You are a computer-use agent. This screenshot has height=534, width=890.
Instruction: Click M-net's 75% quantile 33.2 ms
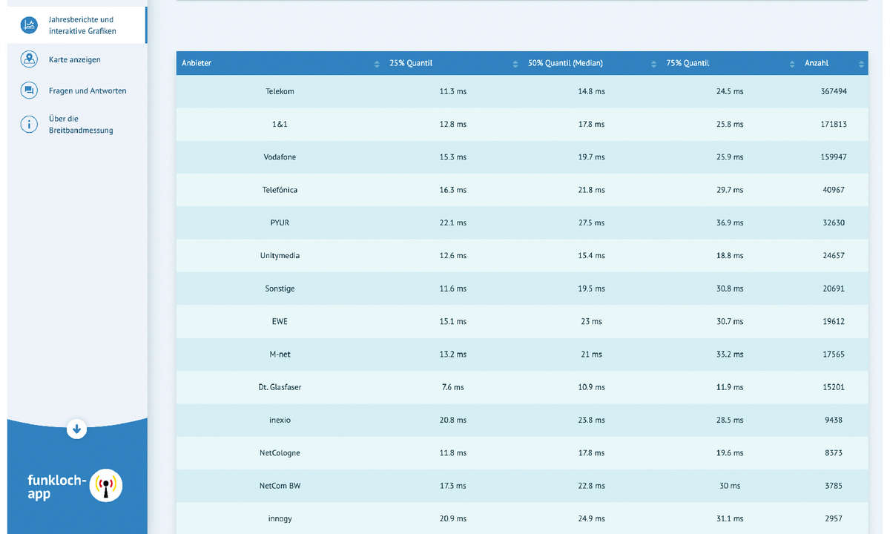[730, 355]
